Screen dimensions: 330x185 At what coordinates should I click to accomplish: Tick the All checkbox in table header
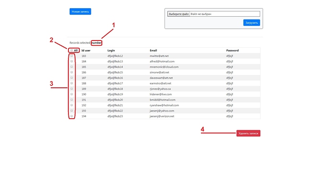click(72, 51)
